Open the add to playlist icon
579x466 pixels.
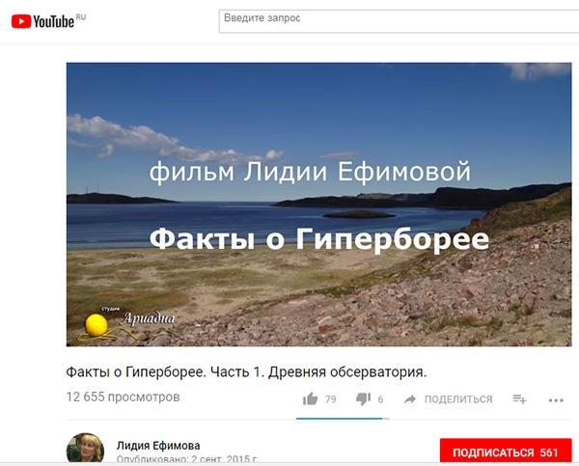pyautogui.click(x=519, y=399)
